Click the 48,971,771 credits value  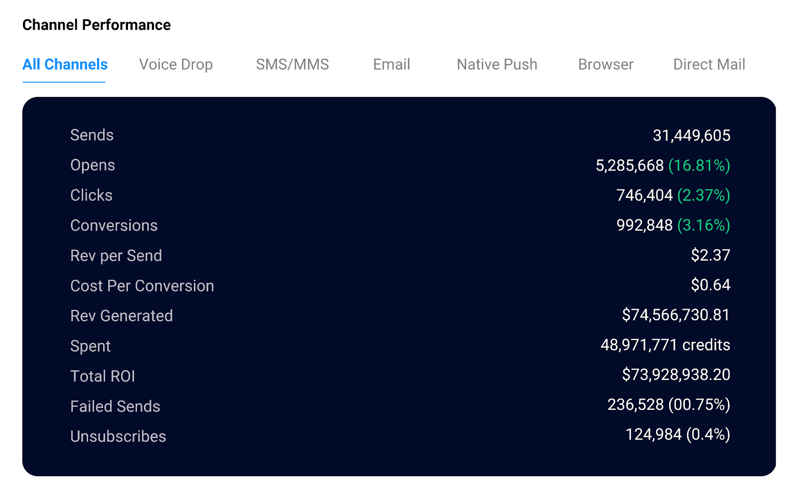(665, 345)
